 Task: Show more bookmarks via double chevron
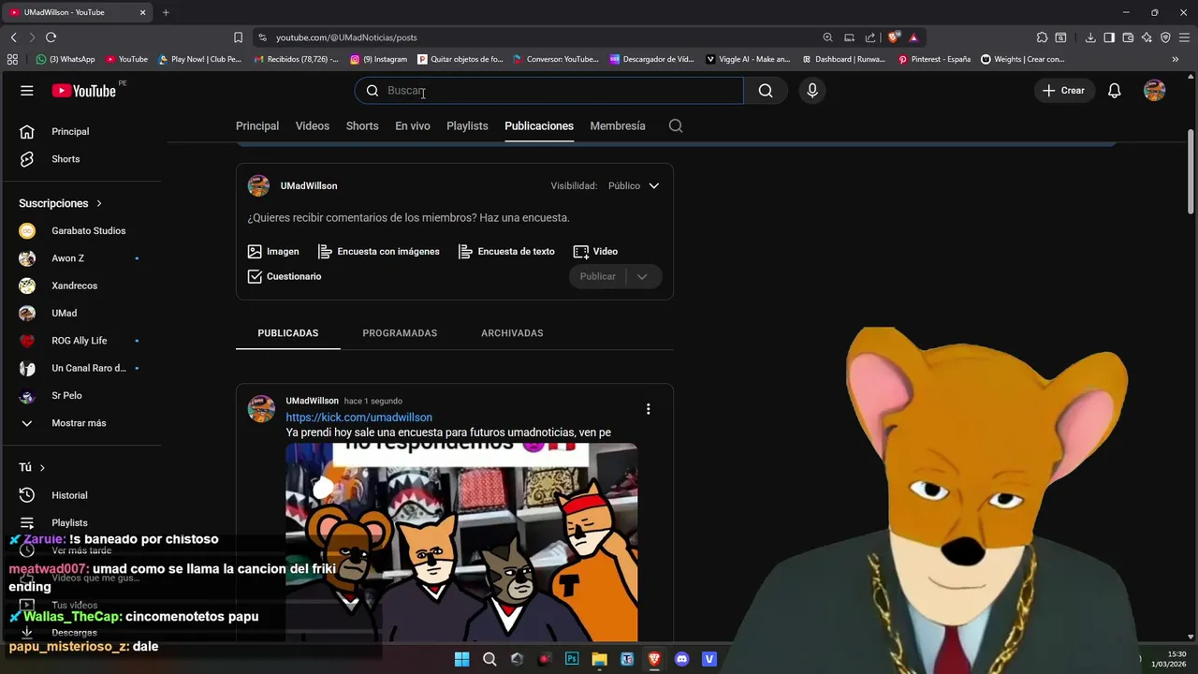pyautogui.click(x=1176, y=59)
